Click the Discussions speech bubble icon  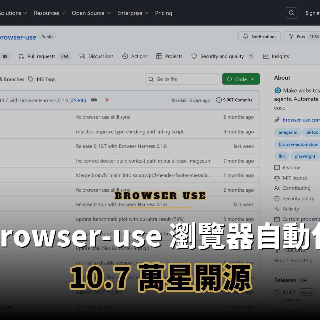pos(82,56)
